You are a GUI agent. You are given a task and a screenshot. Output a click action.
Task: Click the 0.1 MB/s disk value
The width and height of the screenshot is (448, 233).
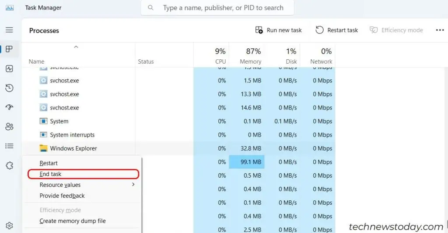coord(285,121)
